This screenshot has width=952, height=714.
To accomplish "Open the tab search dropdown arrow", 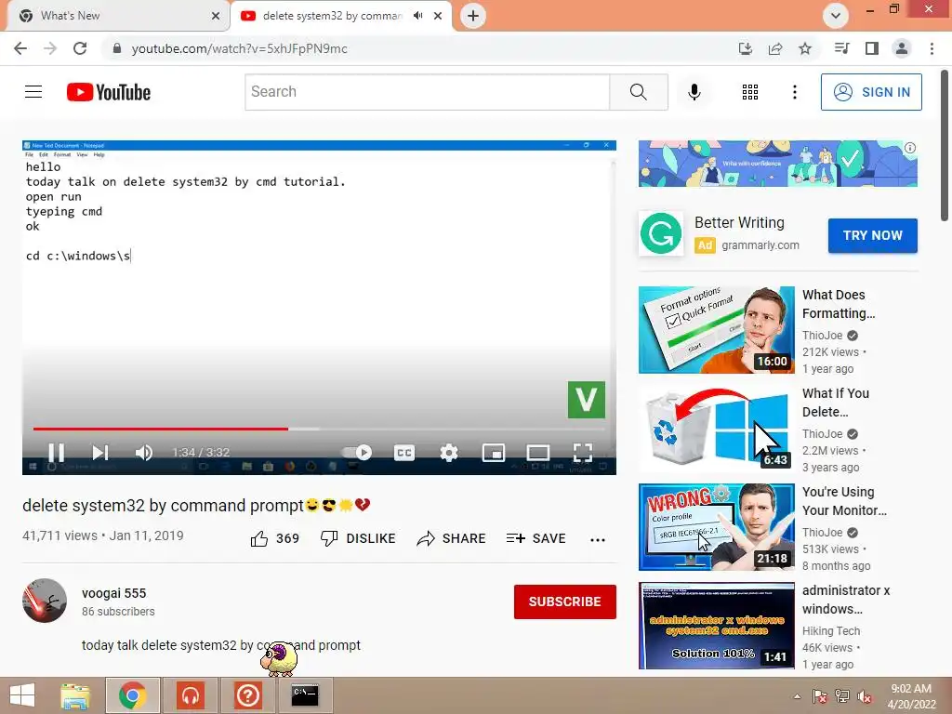I will click(x=836, y=16).
